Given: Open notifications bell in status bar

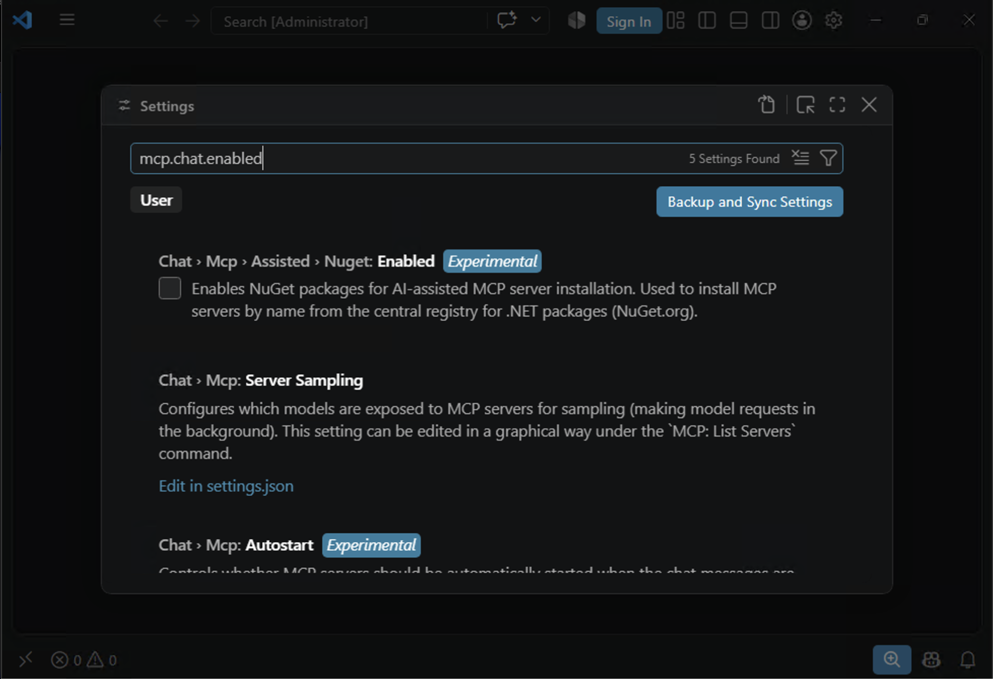Looking at the screenshot, I should pos(968,660).
